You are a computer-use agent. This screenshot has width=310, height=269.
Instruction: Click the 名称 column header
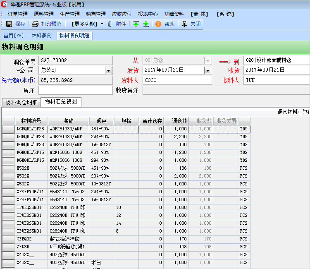tap(68, 121)
